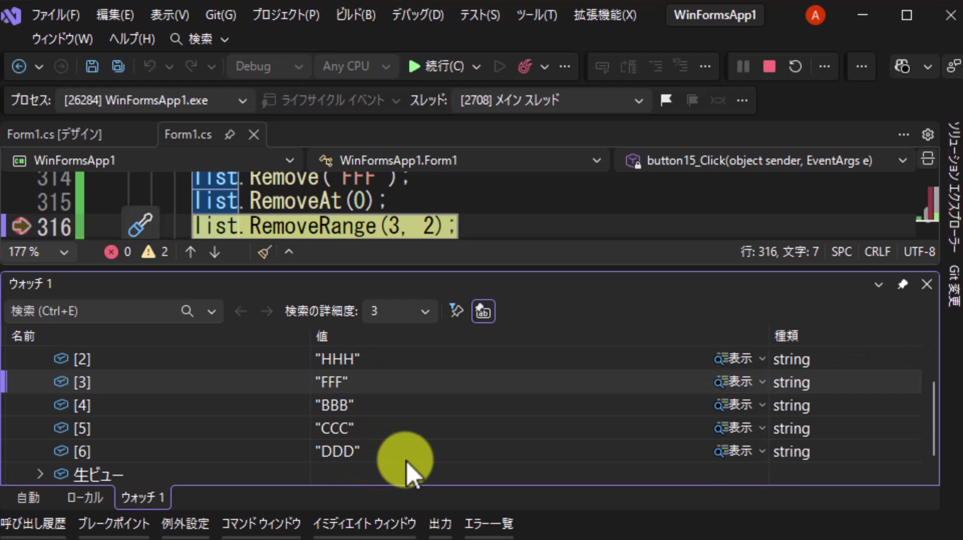Click the Save file icon
Viewport: 963px width, 540px height.
[x=92, y=66]
